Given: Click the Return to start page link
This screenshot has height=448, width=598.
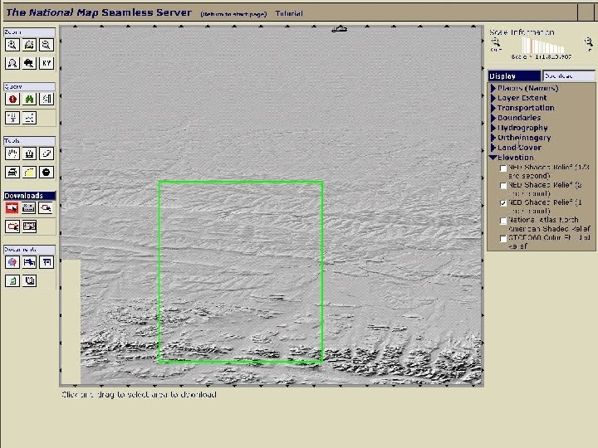Looking at the screenshot, I should tap(233, 14).
